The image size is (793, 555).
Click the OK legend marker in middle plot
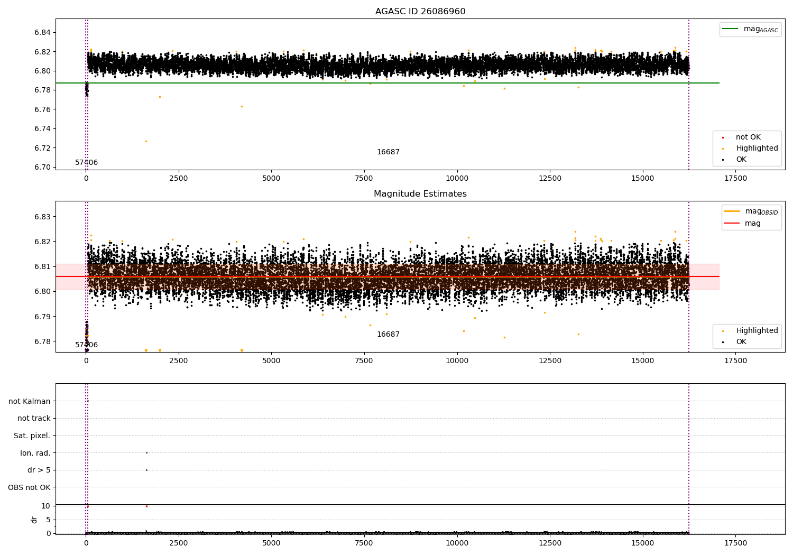click(x=723, y=342)
